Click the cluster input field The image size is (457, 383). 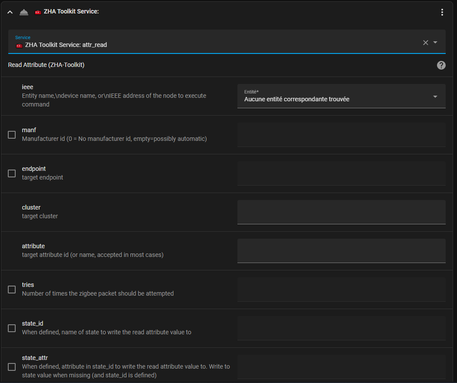coord(341,212)
